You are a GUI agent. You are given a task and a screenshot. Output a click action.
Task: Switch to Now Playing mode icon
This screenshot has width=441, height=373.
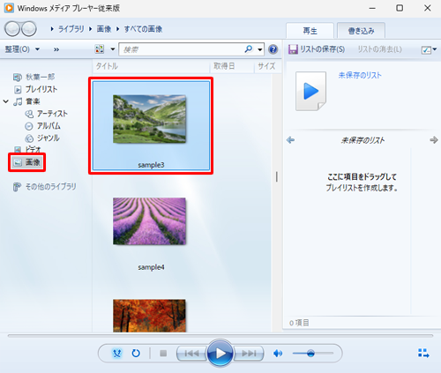(x=423, y=353)
